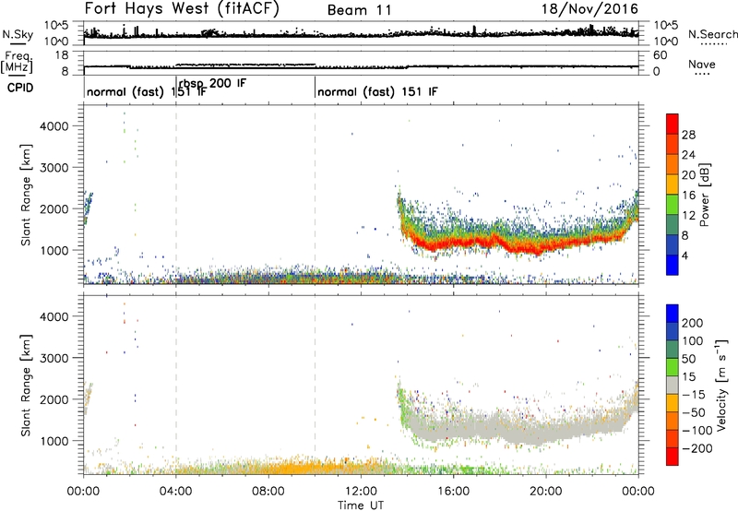Click "normal (fast)" CPID label starting at 00:00
The height and width of the screenshot is (511, 738).
coord(125,91)
